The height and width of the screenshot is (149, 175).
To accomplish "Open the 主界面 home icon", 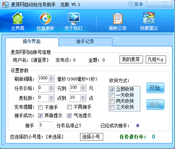I will 17,21.
